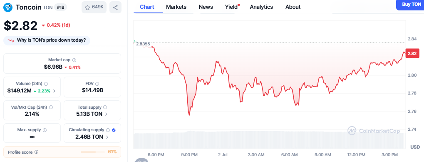The image size is (424, 162).
Task: Open the Yield tab
Action: pyautogui.click(x=231, y=7)
